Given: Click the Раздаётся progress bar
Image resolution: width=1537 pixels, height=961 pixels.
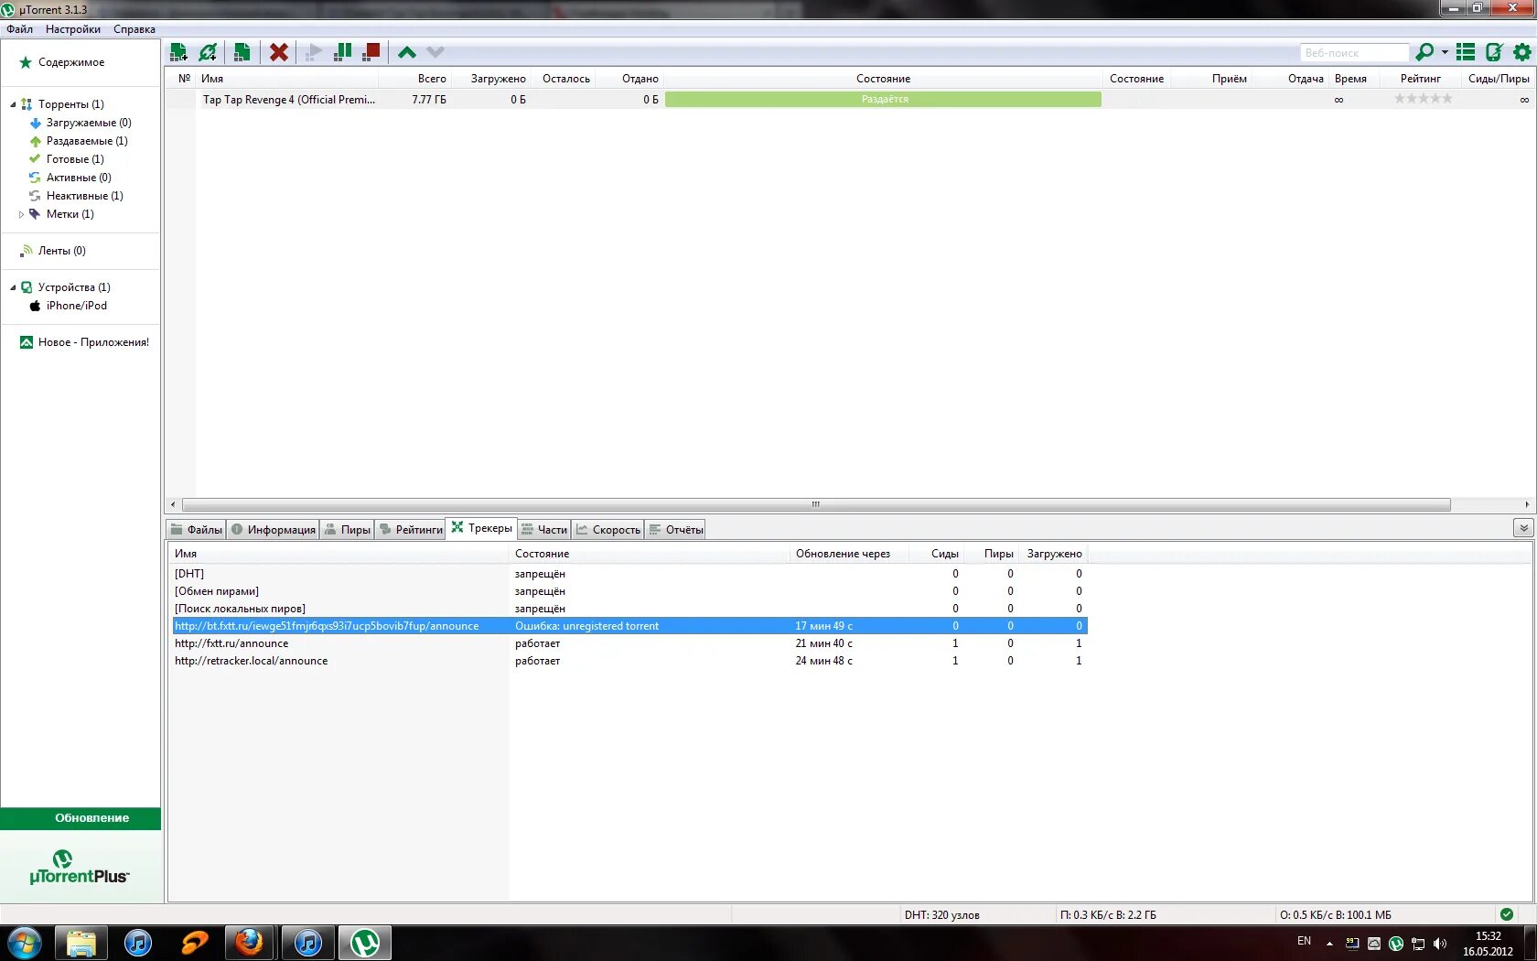Looking at the screenshot, I should (x=883, y=100).
